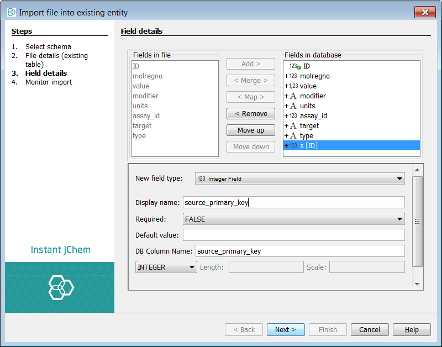Click the integer icon beside molregno field
Viewport: 442px width, 347px height.
pos(293,76)
